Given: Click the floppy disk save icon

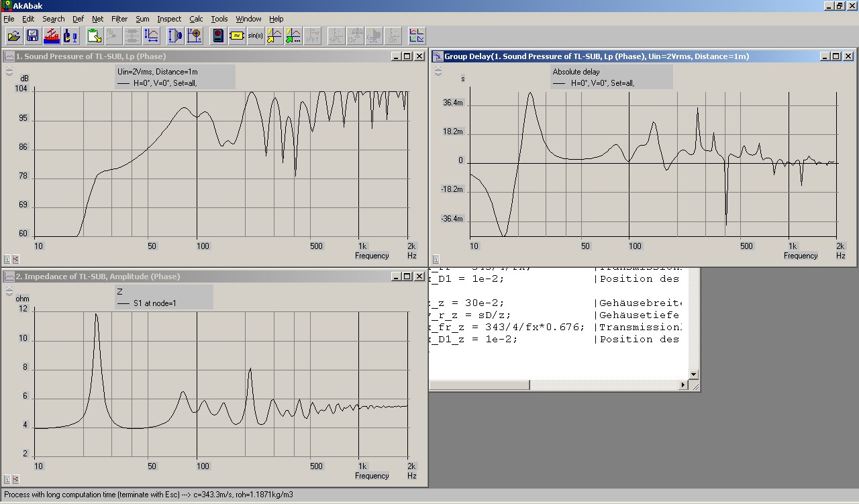Looking at the screenshot, I should (32, 36).
